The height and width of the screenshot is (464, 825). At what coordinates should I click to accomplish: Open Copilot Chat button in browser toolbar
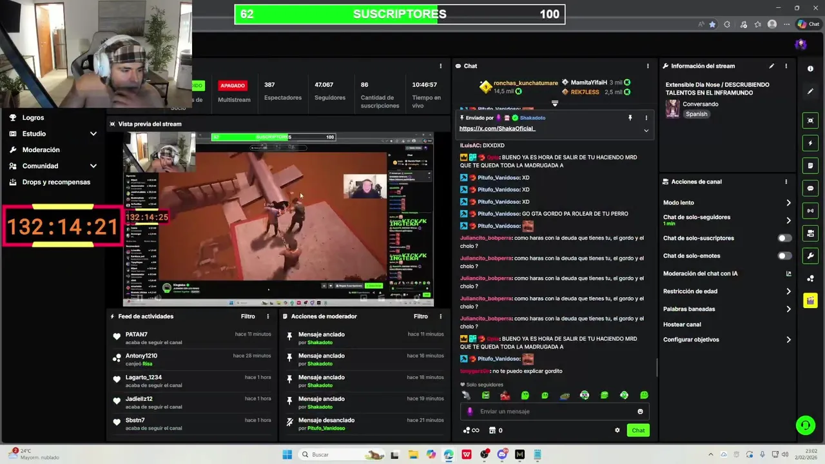[809, 24]
